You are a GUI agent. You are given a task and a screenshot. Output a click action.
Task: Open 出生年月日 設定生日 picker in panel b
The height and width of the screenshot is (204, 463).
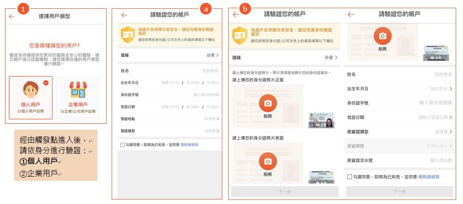click(x=399, y=89)
